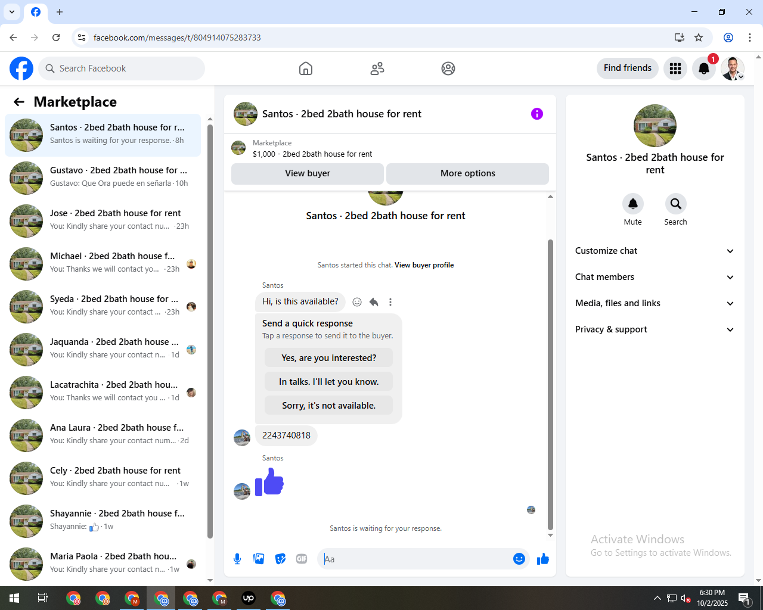Screen dimensions: 763x610
Task: Open the Lacatrachita conversation
Action: click(x=103, y=391)
